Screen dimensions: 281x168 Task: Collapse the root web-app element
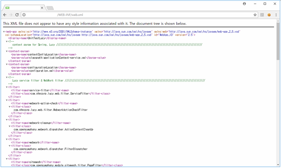click(4, 32)
